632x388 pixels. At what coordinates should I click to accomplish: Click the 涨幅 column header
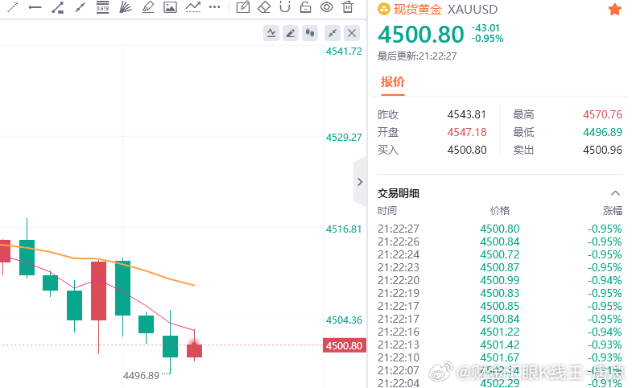(612, 211)
